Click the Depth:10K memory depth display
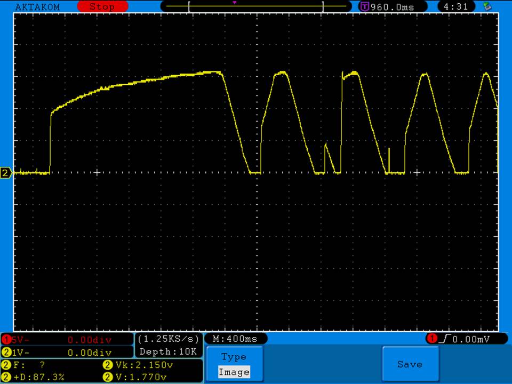512x384 pixels. pos(169,352)
